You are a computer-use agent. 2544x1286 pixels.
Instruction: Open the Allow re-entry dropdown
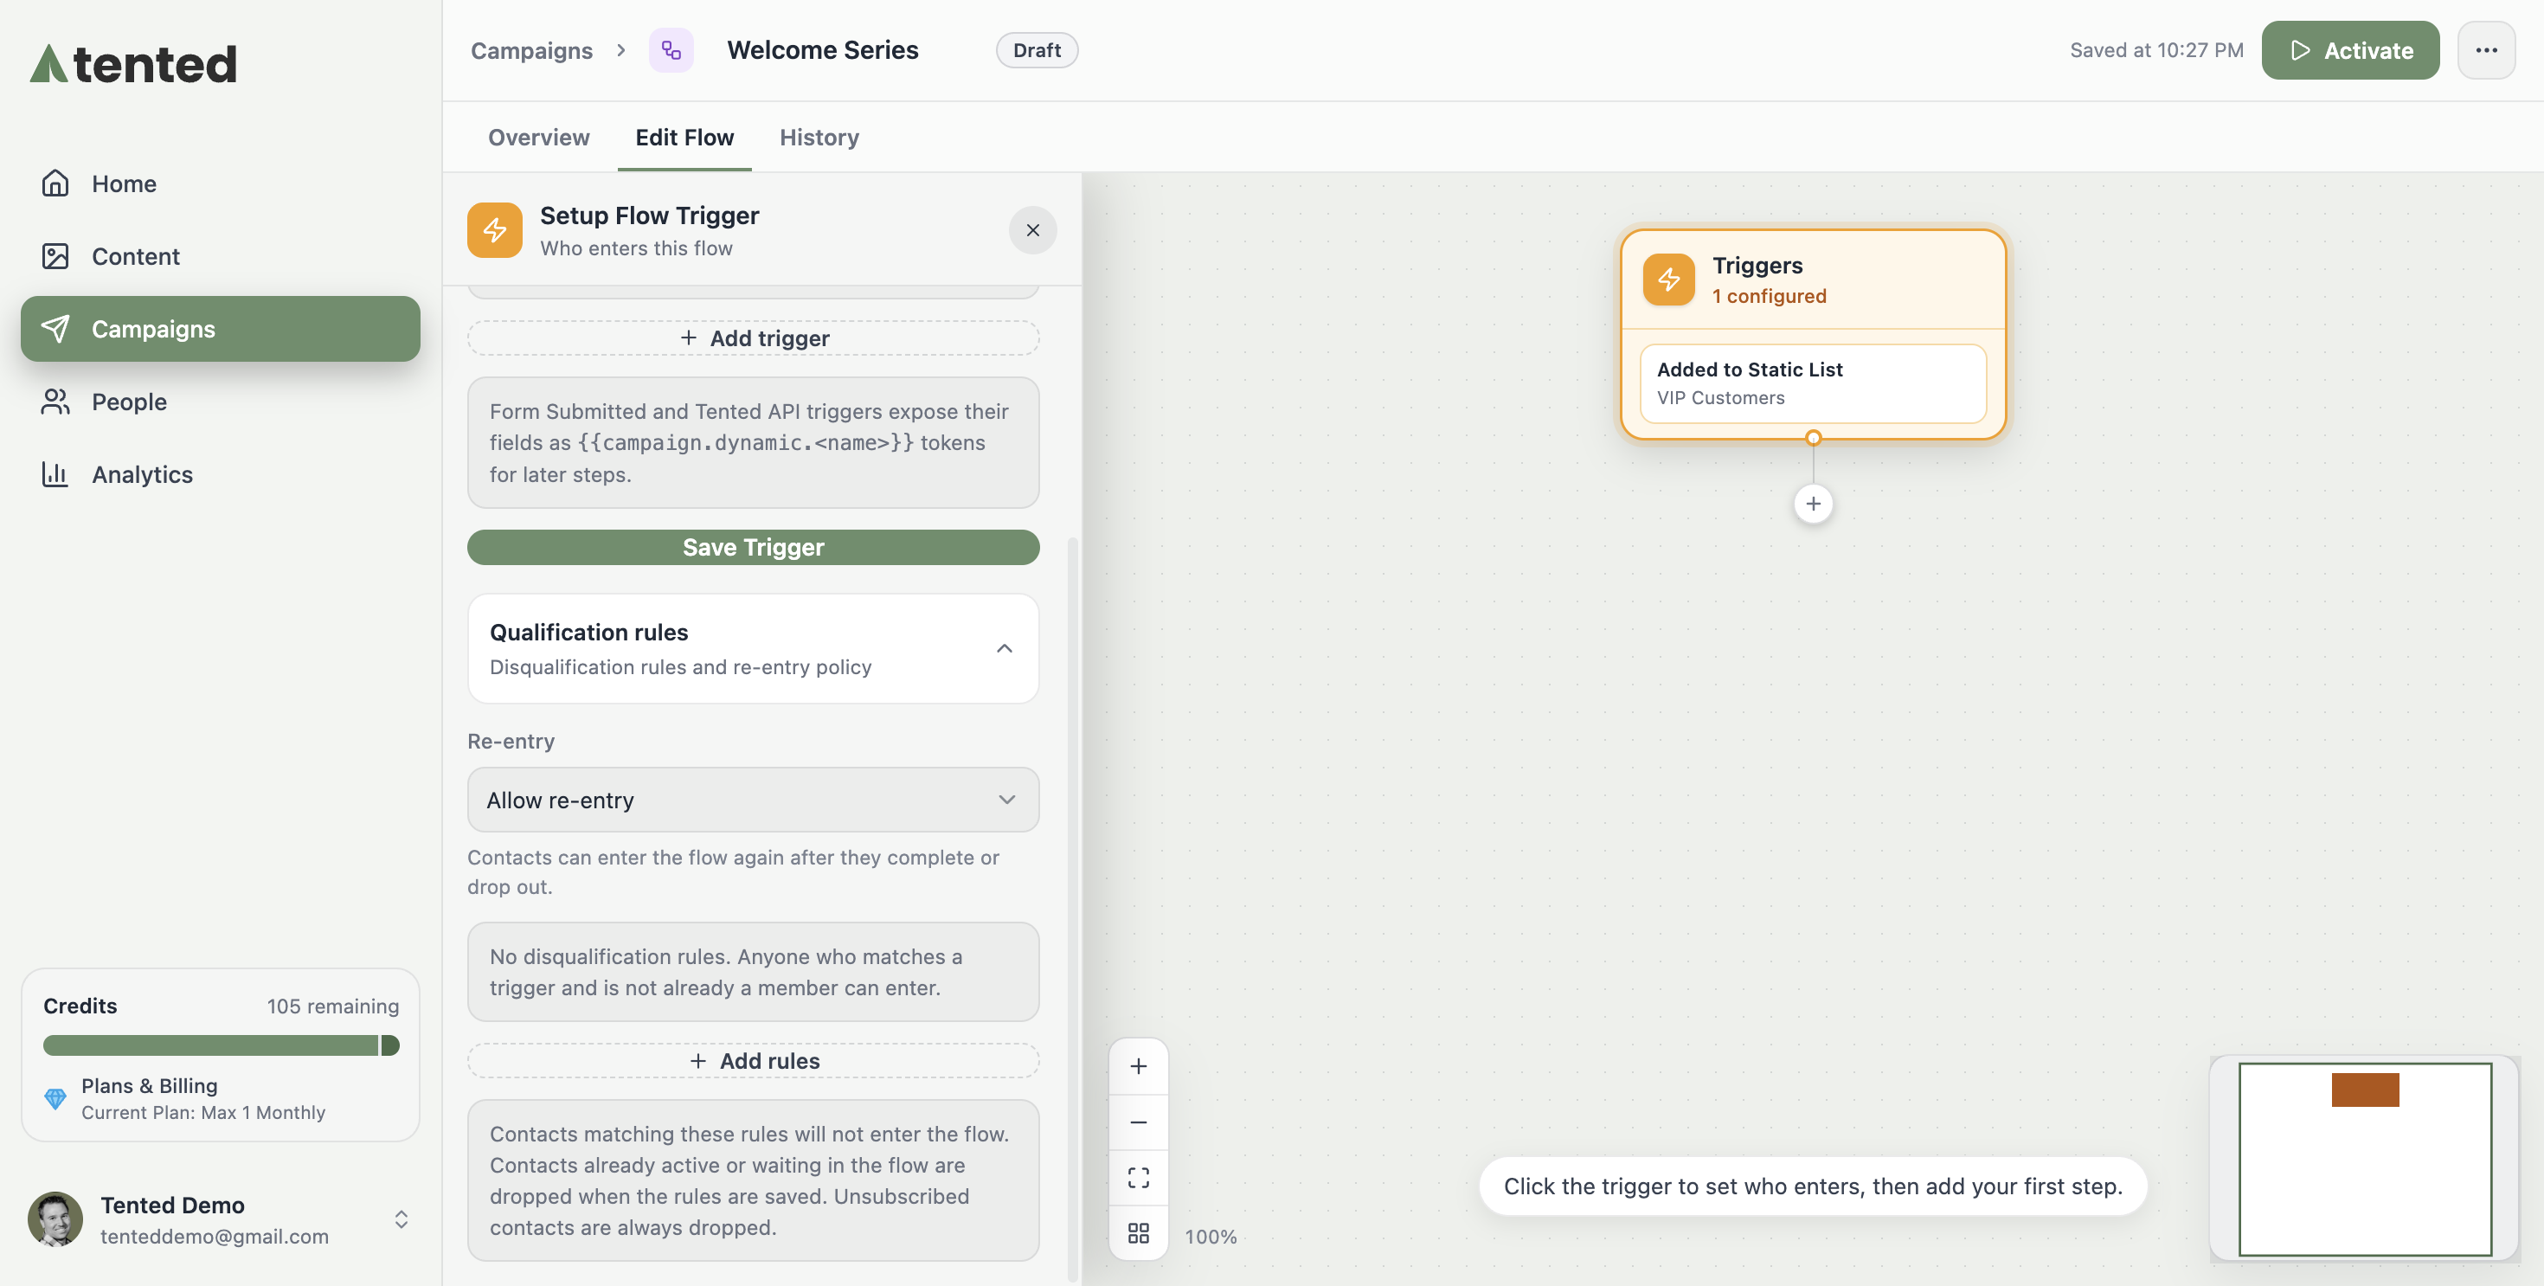pos(753,800)
